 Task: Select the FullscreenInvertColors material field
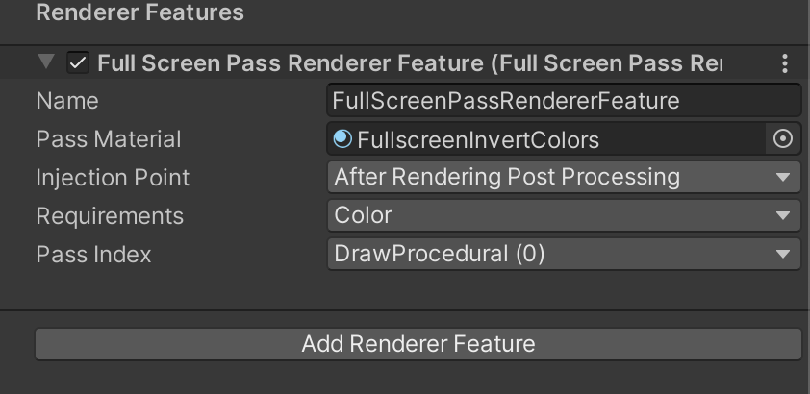548,140
